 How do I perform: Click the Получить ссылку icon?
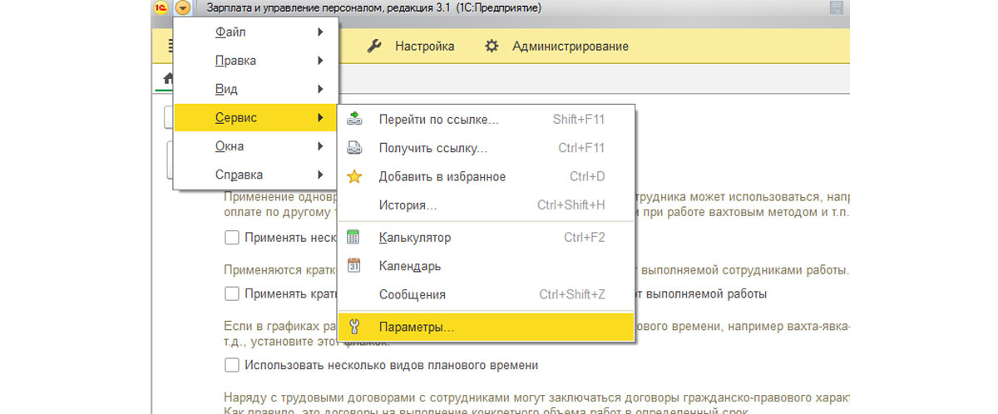coord(354,148)
